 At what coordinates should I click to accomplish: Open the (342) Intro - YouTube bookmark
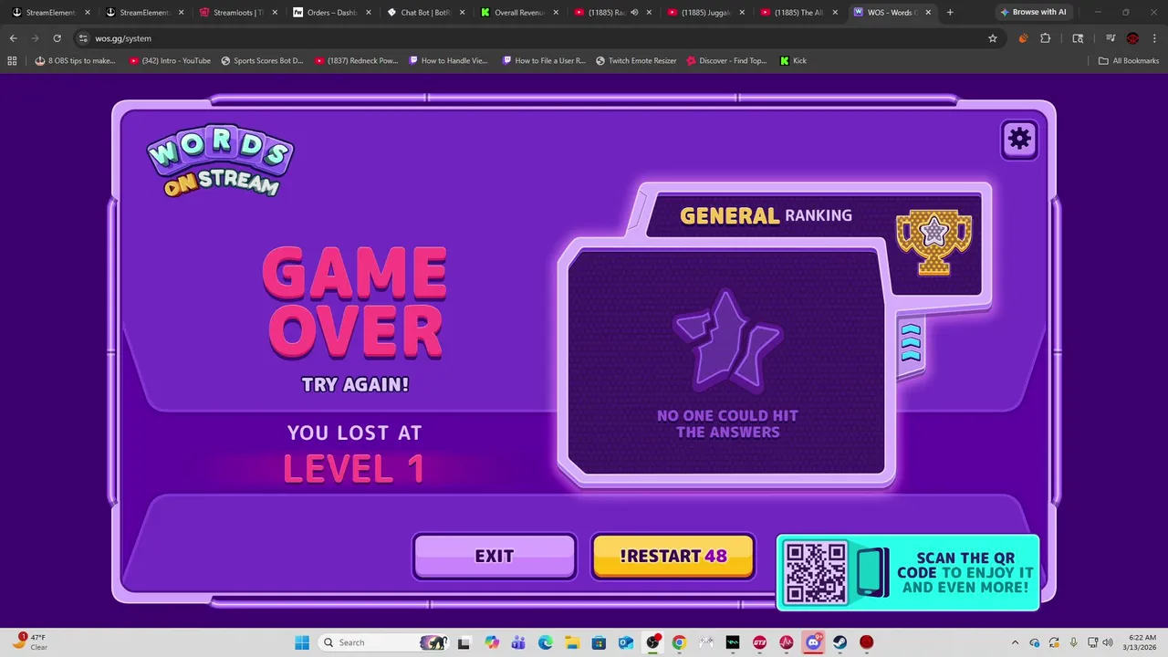pos(170,61)
